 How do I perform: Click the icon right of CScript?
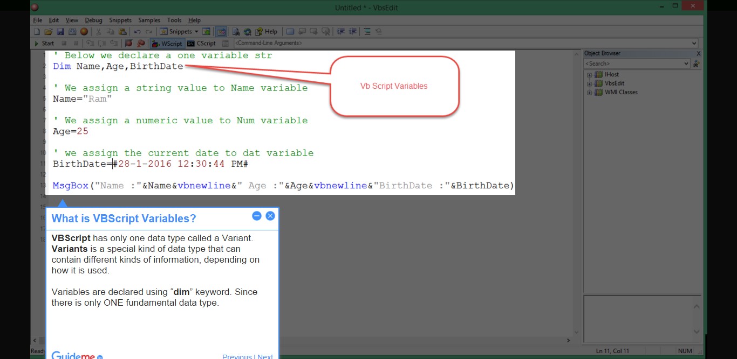coord(225,44)
